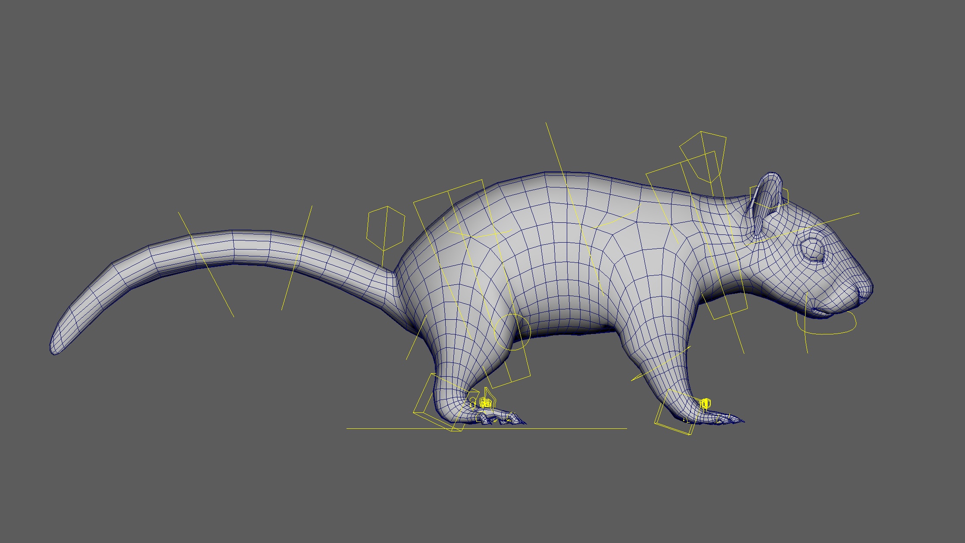Select the hexagonal control above the tail base
This screenshot has height=543, width=965.
385,228
